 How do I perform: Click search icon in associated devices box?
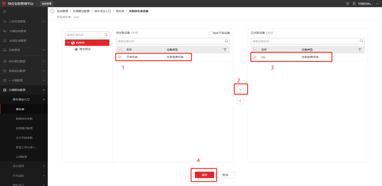362,41
